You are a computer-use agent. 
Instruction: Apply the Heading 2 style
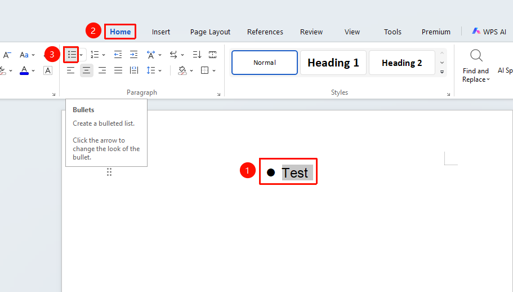click(x=402, y=63)
